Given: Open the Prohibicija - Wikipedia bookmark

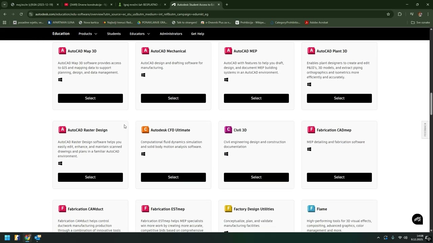Looking at the screenshot, I should click(250, 23).
